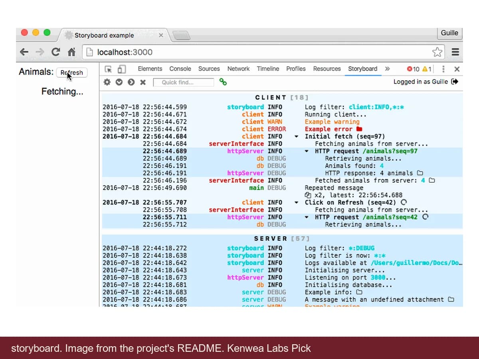Viewport: 479px width, 359px height.
Task: Click the 2016-07-18 22:56:49.690 timestamp
Action: pos(144,188)
